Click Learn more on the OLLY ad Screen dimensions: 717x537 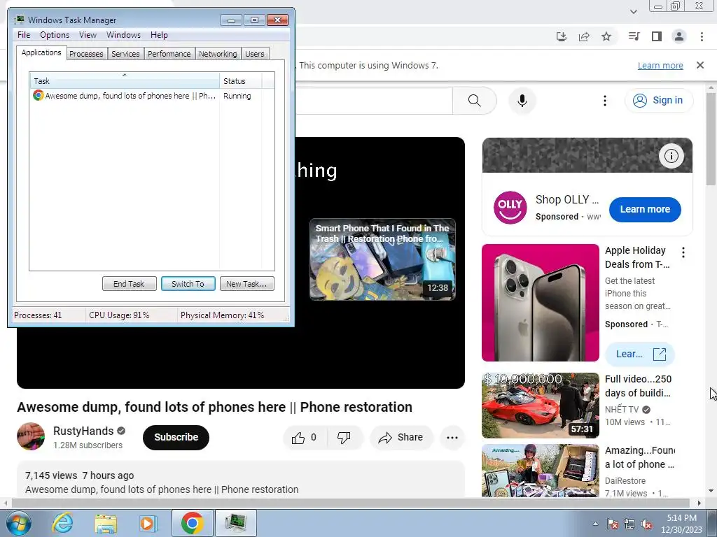tap(645, 210)
